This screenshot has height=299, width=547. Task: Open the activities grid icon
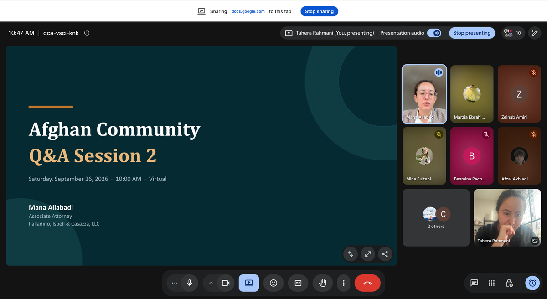(x=491, y=283)
